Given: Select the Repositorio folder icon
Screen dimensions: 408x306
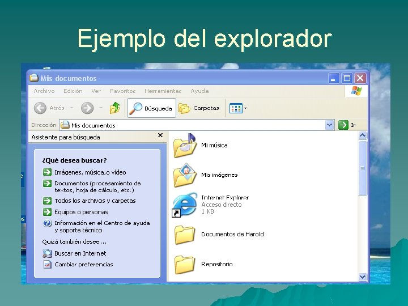Looking at the screenshot, I should 185,265.
